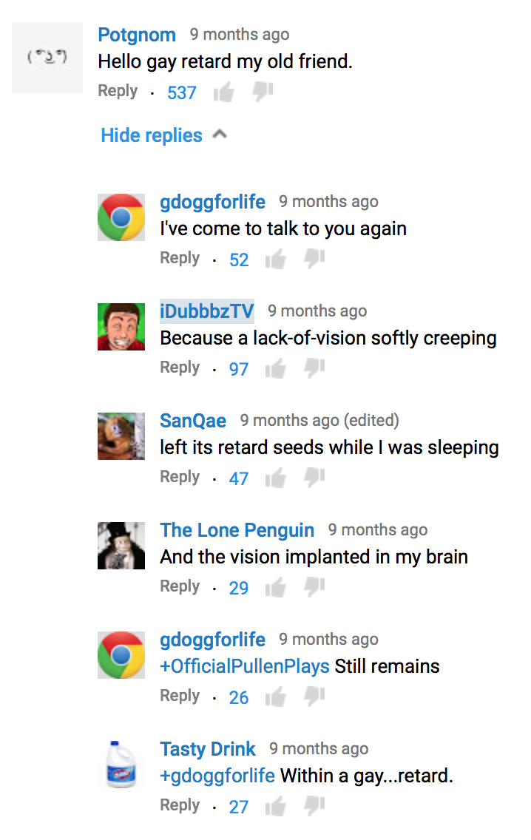The width and height of the screenshot is (531, 840).
Task: Thumbs down iDubbbzTV's reply
Action: click(x=314, y=368)
